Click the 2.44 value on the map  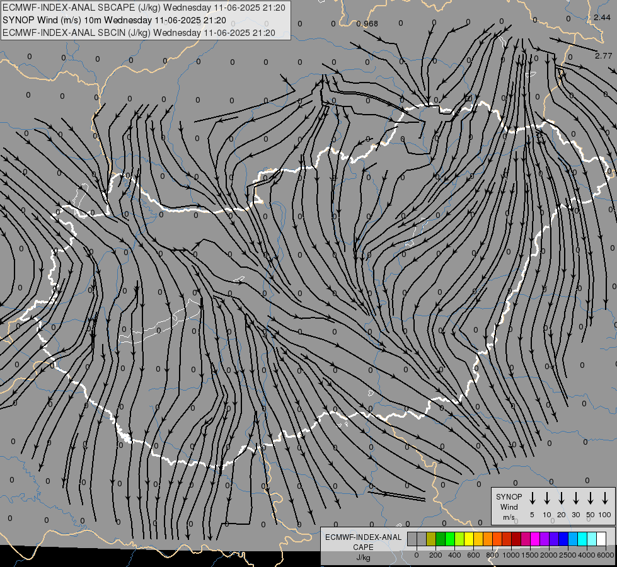coord(602,17)
